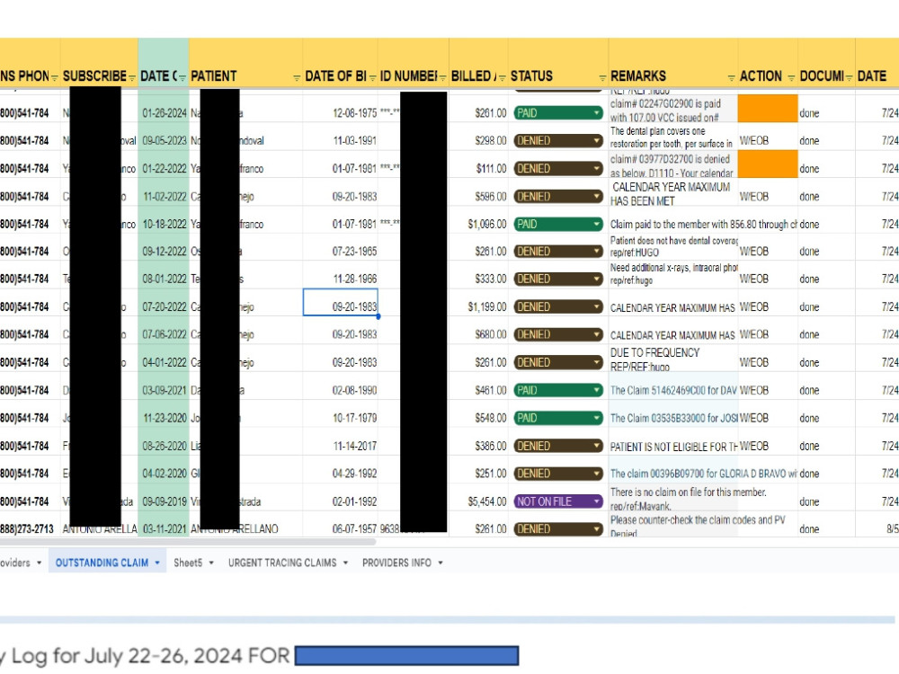Open dropdown arrow on OUTSTANDING CLAIM tab
This screenshot has height=674, width=899.
point(157,563)
